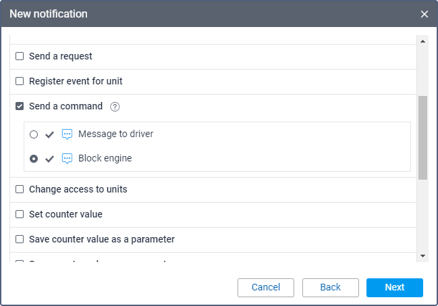The width and height of the screenshot is (438, 306).
Task: Uncheck the Send a command option
Action: pyautogui.click(x=20, y=106)
